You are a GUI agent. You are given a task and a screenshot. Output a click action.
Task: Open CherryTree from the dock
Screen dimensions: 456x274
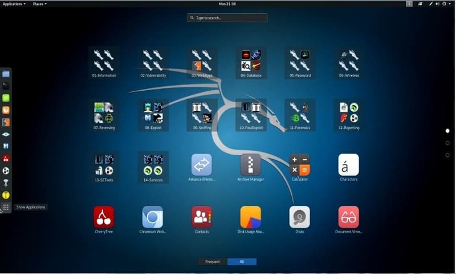click(6, 159)
